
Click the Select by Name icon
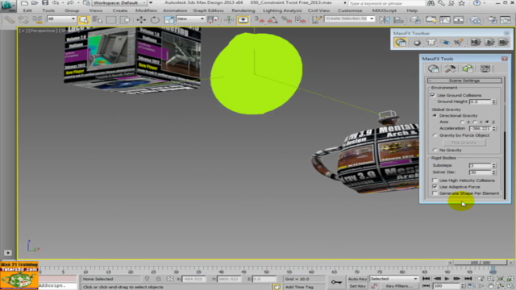click(98, 19)
